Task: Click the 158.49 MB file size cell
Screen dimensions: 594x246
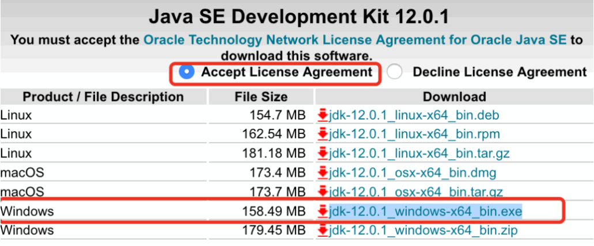Action: pyautogui.click(x=260, y=212)
